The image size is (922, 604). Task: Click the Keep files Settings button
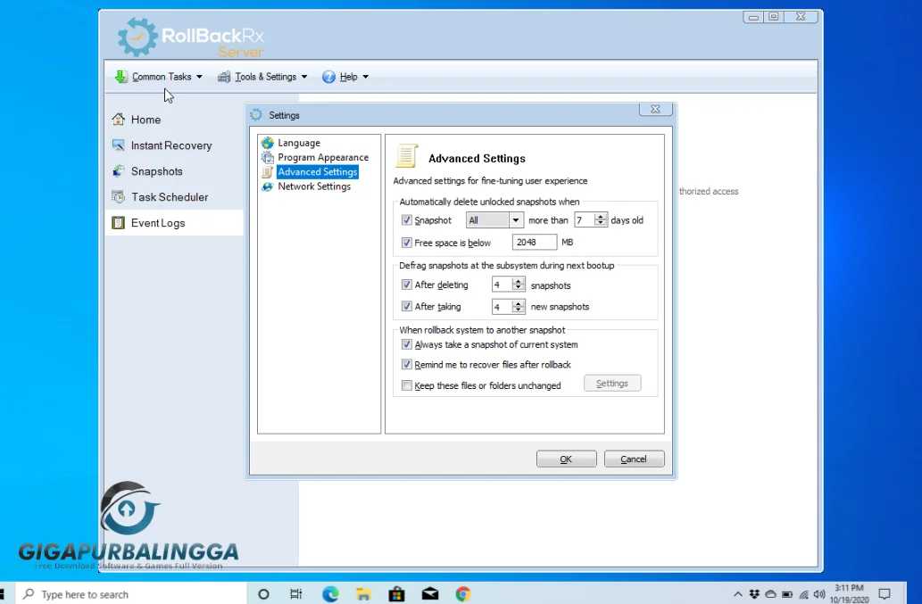click(612, 383)
